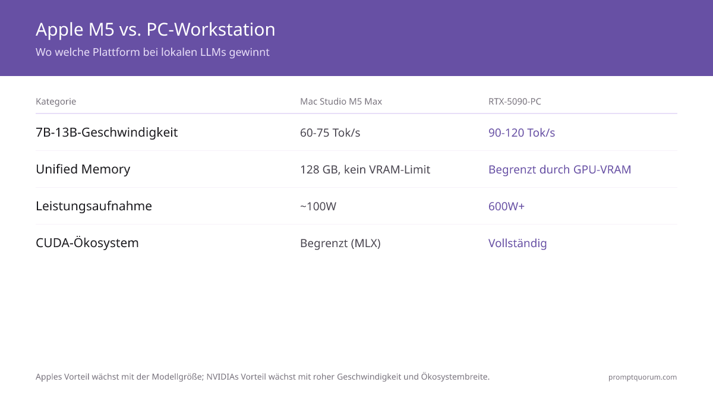The height and width of the screenshot is (401, 713).
Task: Click the '90-120 Tok/s' value
Action: click(522, 132)
